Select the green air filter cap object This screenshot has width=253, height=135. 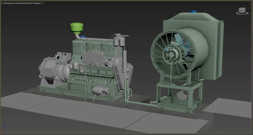click(77, 28)
